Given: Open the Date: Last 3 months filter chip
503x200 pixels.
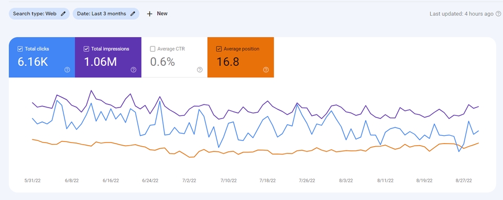Looking at the screenshot, I should [106, 14].
